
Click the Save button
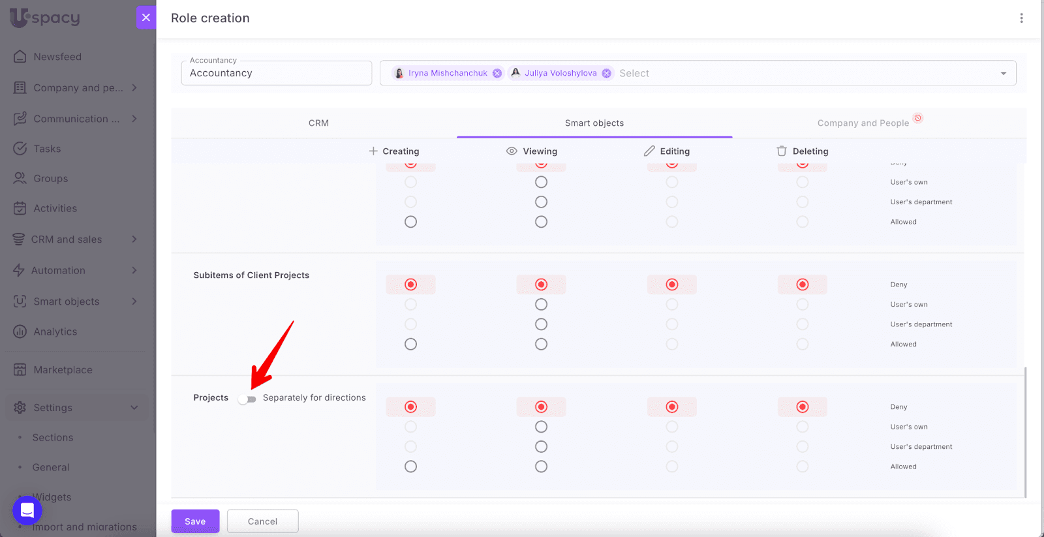click(x=195, y=521)
